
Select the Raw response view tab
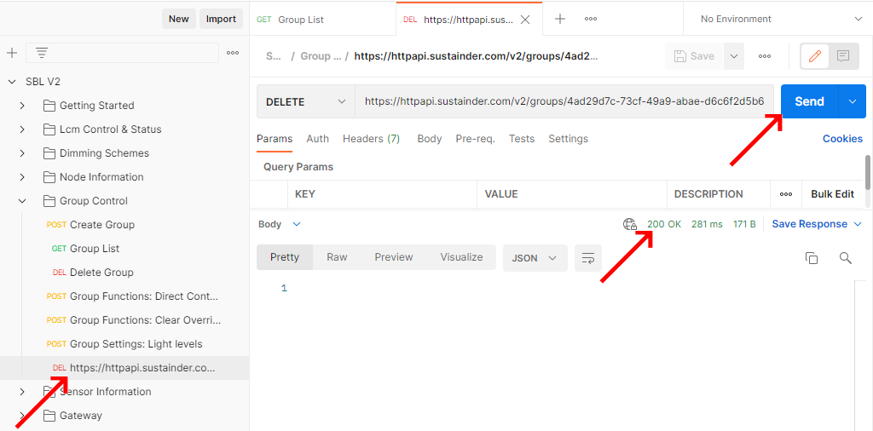click(337, 257)
